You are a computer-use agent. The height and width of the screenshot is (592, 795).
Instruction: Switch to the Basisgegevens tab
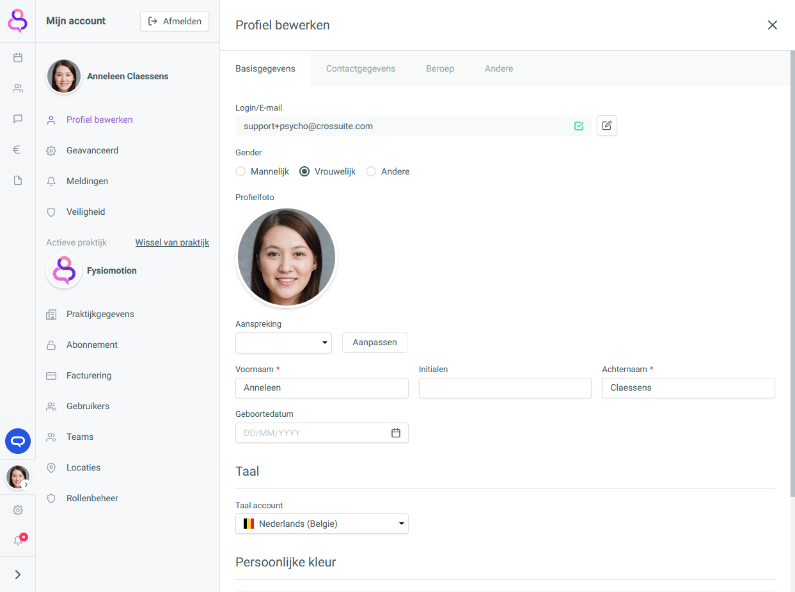(x=265, y=68)
